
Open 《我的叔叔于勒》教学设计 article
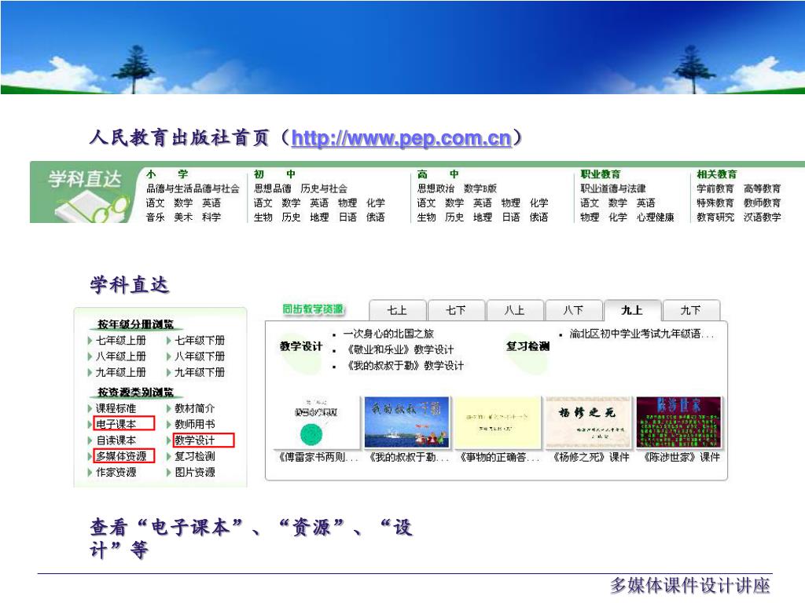pos(403,366)
